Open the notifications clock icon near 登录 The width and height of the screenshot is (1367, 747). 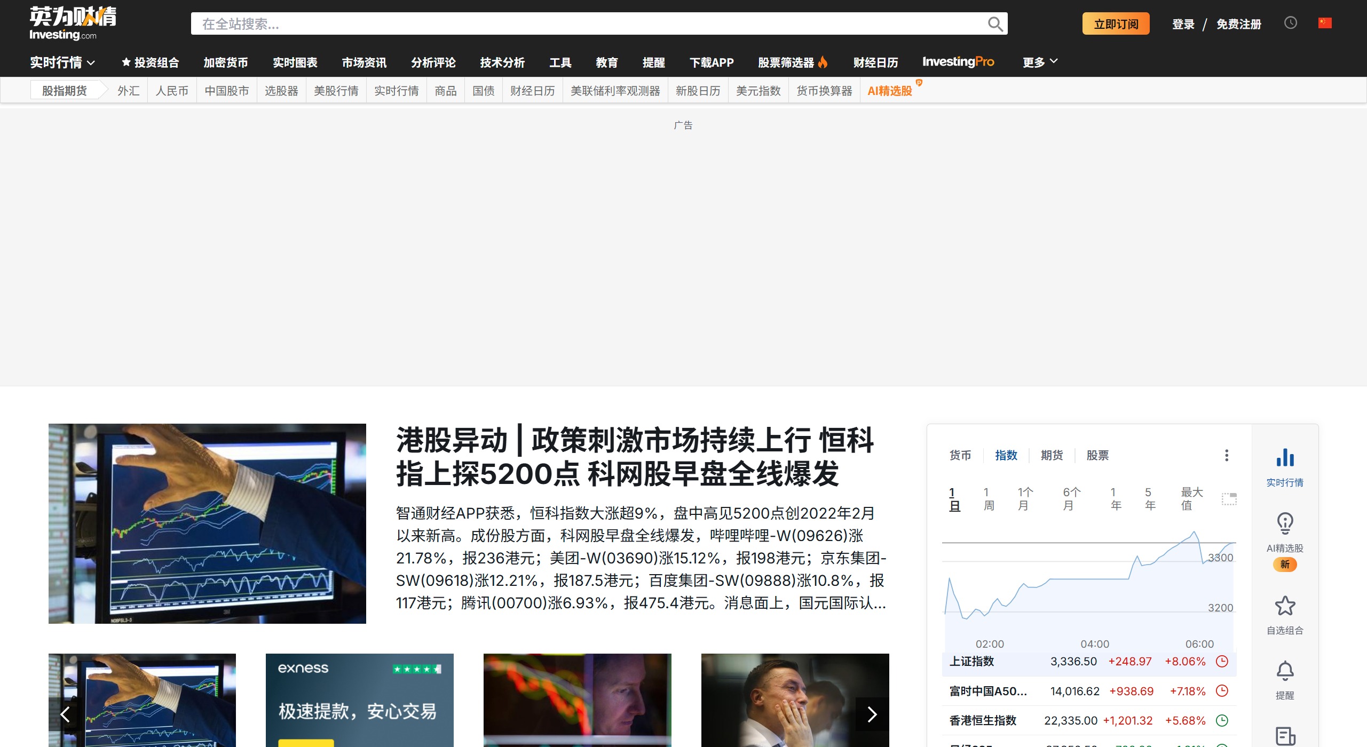point(1290,23)
